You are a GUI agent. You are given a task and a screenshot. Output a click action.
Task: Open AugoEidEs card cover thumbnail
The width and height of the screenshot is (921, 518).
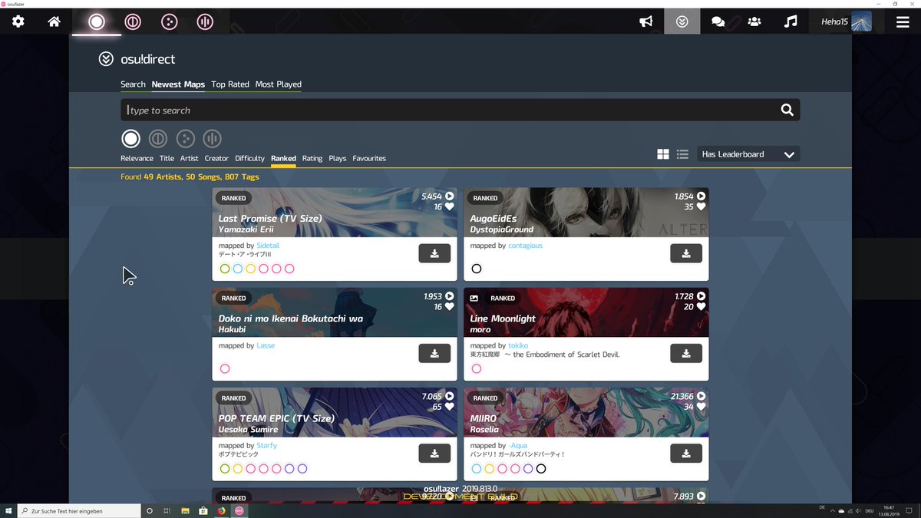586,213
